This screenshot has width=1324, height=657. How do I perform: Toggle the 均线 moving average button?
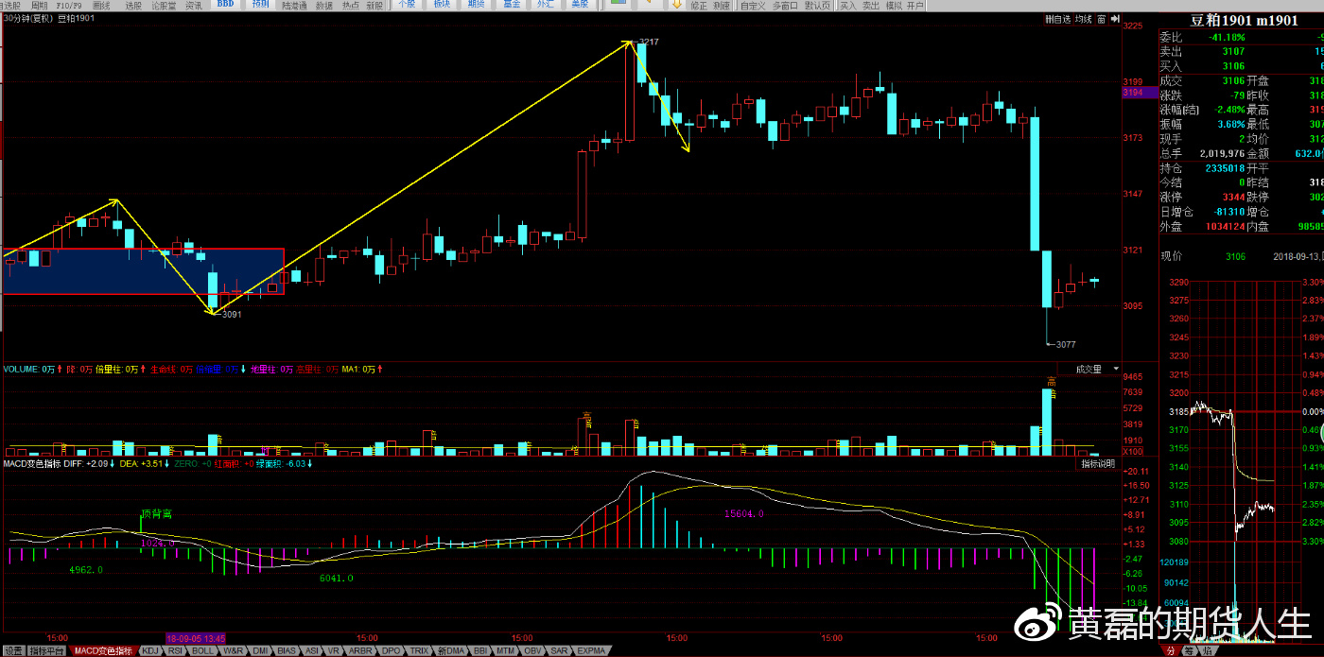(1084, 19)
